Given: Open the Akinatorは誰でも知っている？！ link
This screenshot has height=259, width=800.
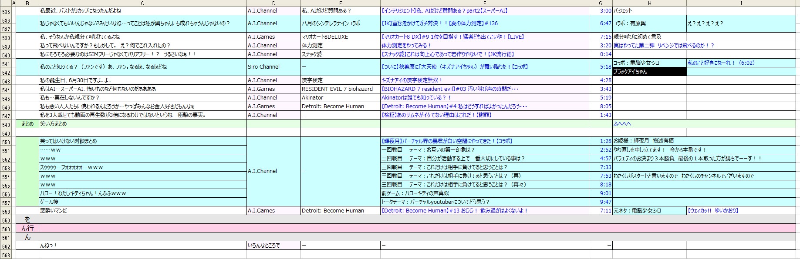Looking at the screenshot, I should (x=416, y=98).
